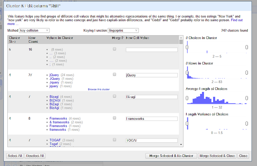Check the Merge box for Frameworks cluster
Viewport: 257px width, 166px height.
(x=114, y=118)
